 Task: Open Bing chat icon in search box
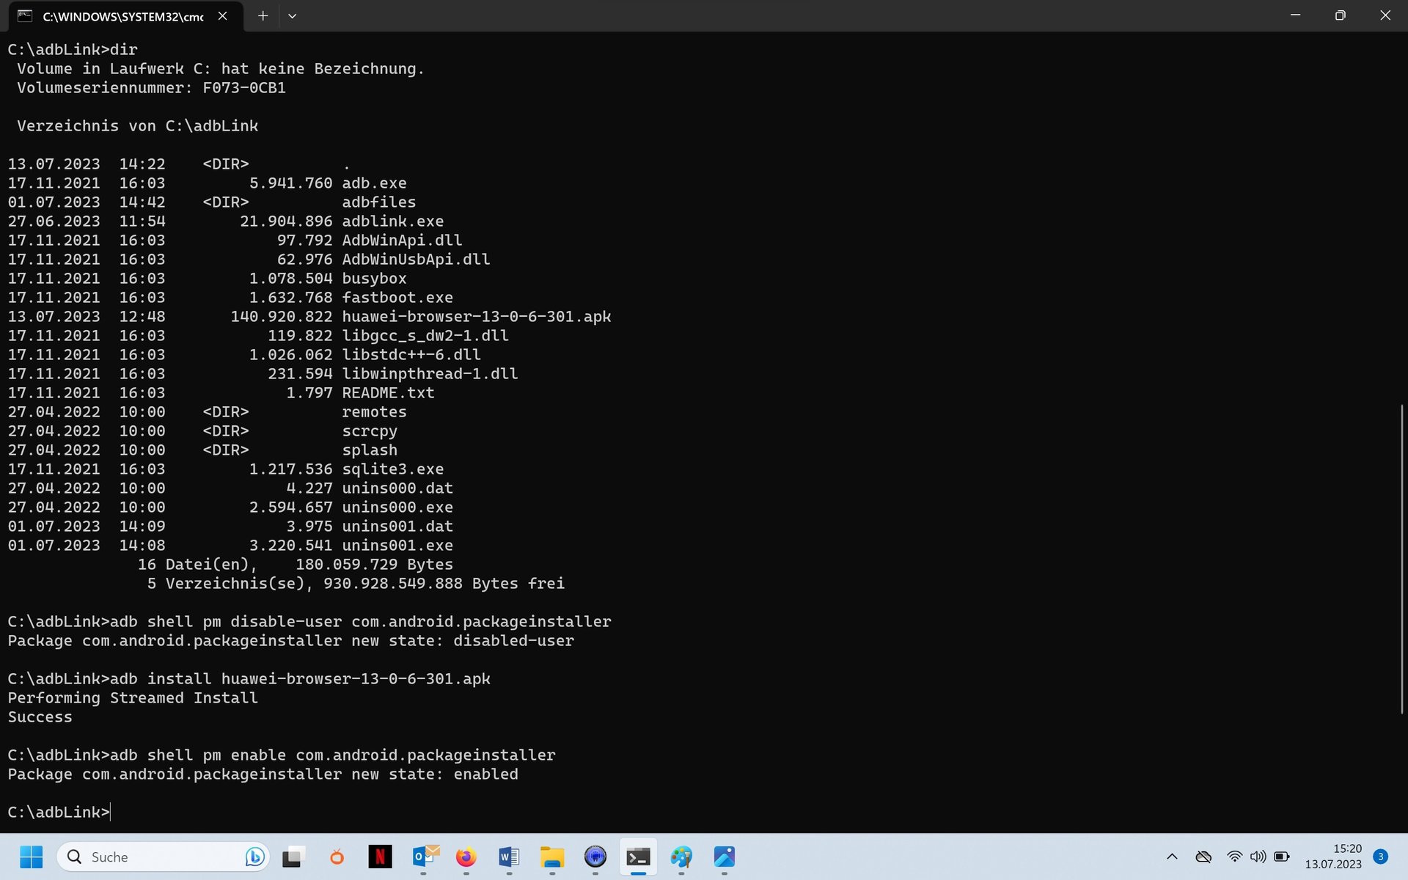coord(254,857)
